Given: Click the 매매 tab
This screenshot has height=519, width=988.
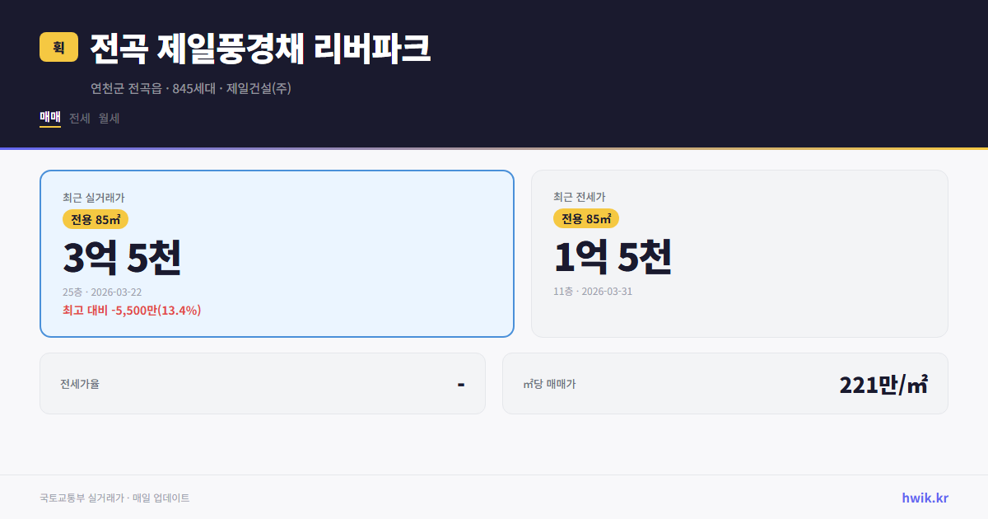Looking at the screenshot, I should pos(49,118).
